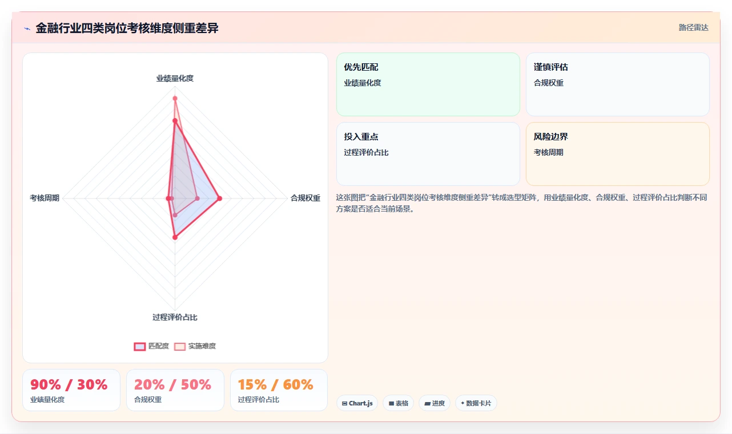Click 考核周期 text in 风险边界 card
Screen dimensions: 732x434
(x=549, y=152)
